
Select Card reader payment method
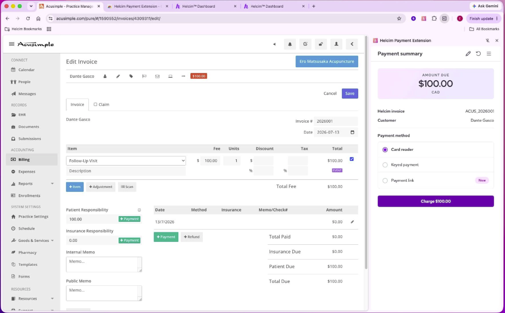(385, 150)
